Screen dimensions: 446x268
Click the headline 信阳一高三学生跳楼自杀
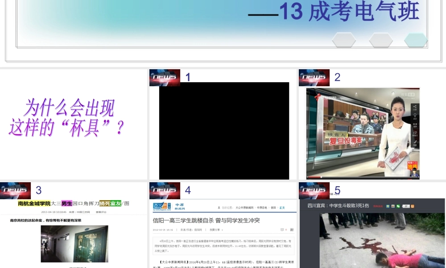(206, 220)
